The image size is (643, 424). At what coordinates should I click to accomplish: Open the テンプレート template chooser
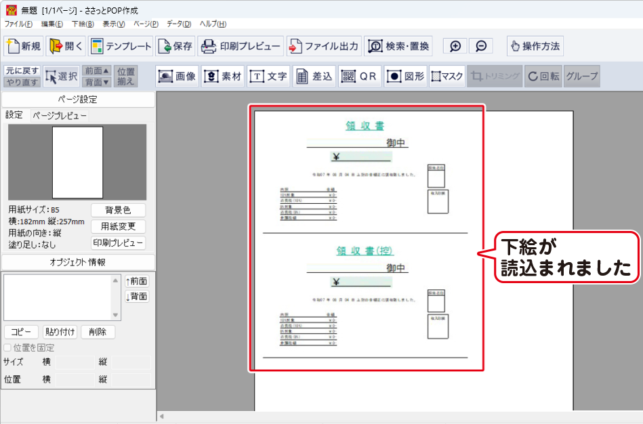pyautogui.click(x=121, y=46)
